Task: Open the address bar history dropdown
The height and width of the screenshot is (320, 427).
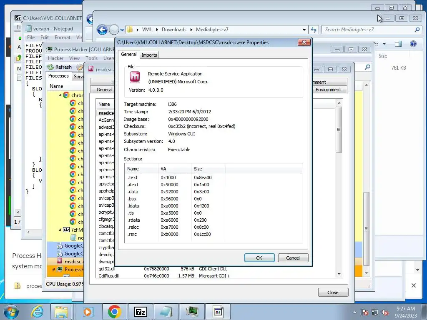Action: (x=304, y=30)
